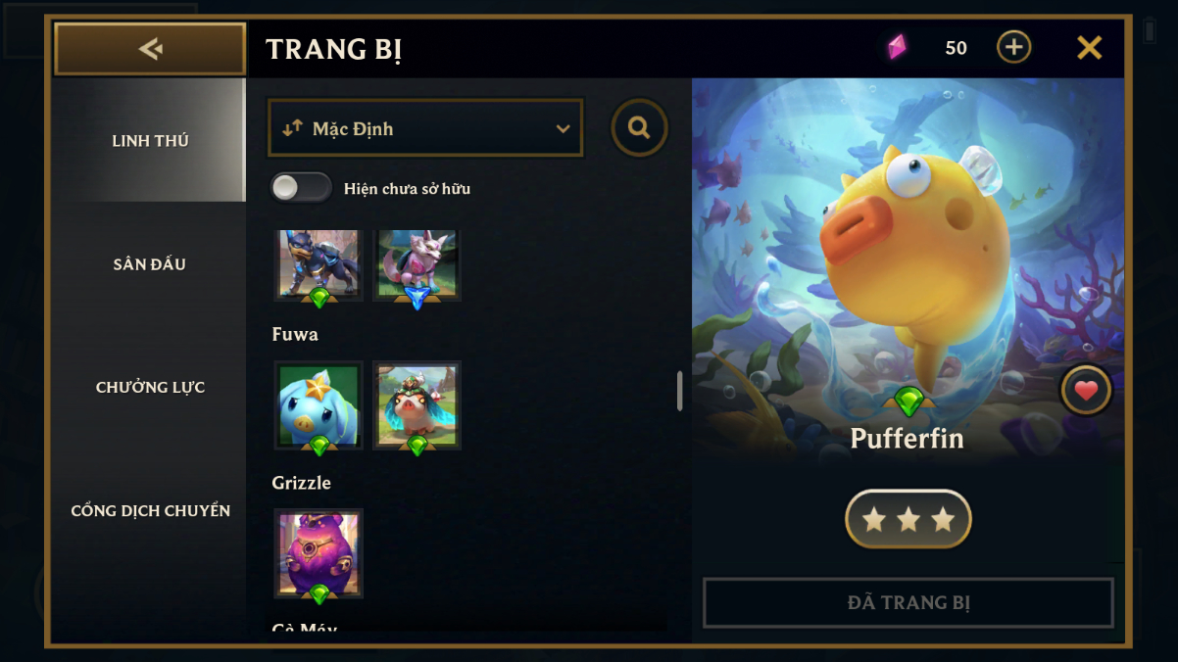Image resolution: width=1178 pixels, height=662 pixels.
Task: Switch to the Chưởng Lực tab
Action: 150,388
